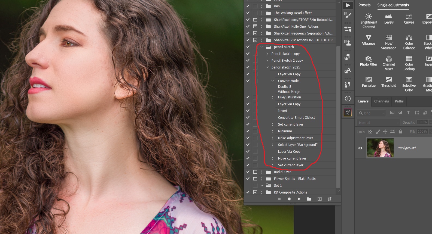Collapse the pencil sketch 2025 action
This screenshot has height=234, width=432.
pyautogui.click(x=267, y=67)
